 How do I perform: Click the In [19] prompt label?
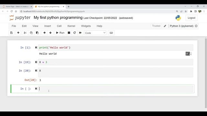pos(25,62)
